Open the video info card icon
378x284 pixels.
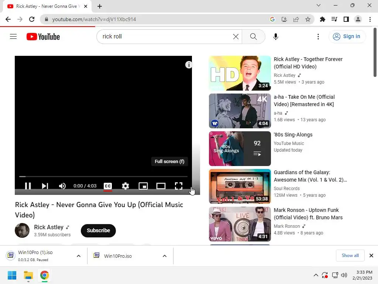click(189, 65)
